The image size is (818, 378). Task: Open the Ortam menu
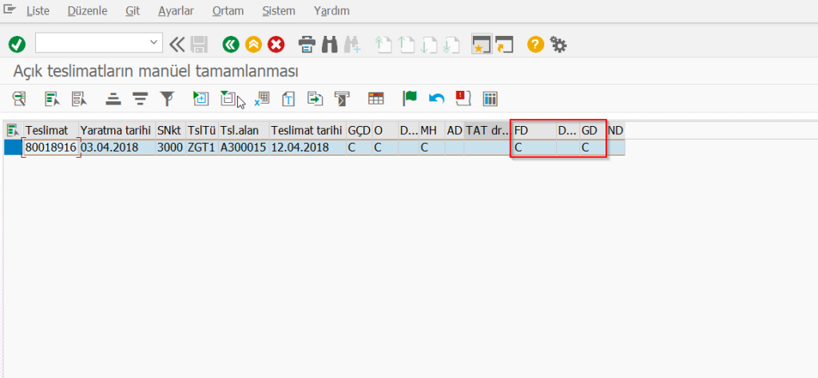point(228,10)
